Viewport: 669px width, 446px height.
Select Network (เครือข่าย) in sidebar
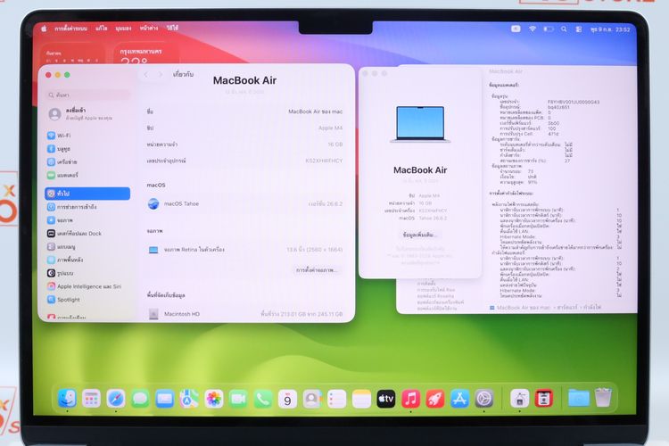(87, 161)
